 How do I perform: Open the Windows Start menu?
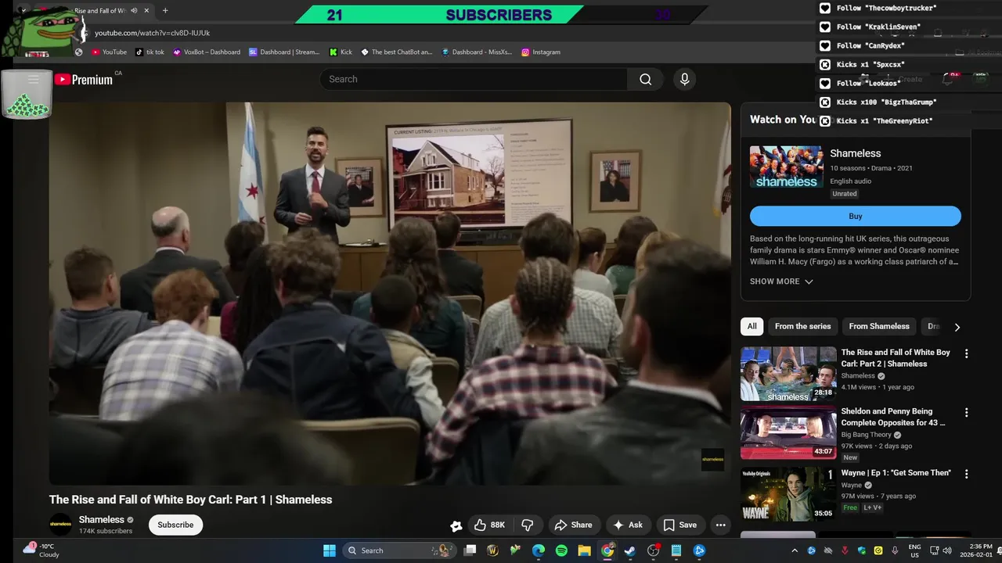[x=330, y=550]
